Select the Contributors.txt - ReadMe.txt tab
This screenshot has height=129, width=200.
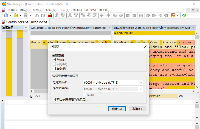coord(25,22)
